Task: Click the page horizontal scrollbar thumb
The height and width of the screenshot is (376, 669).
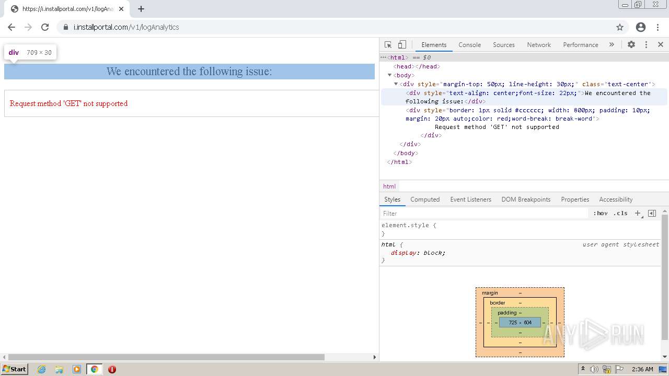Action: tap(166, 357)
